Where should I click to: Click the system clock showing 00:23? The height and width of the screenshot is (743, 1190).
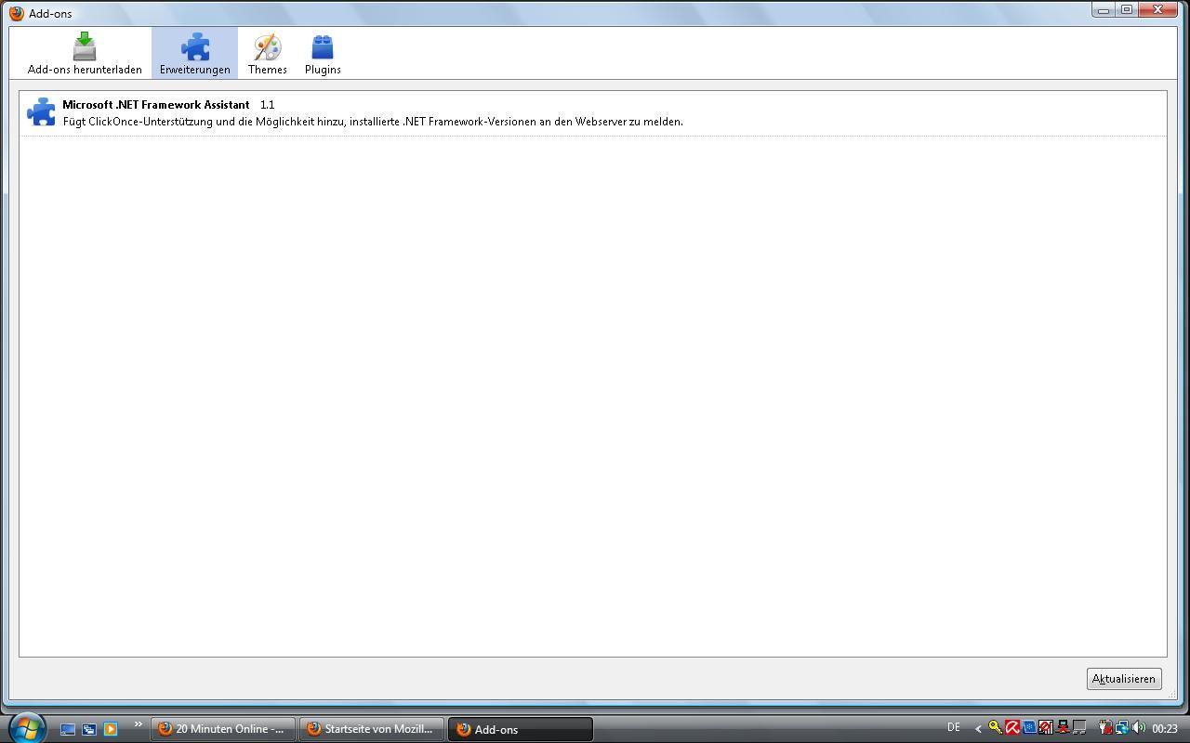pyautogui.click(x=1165, y=729)
